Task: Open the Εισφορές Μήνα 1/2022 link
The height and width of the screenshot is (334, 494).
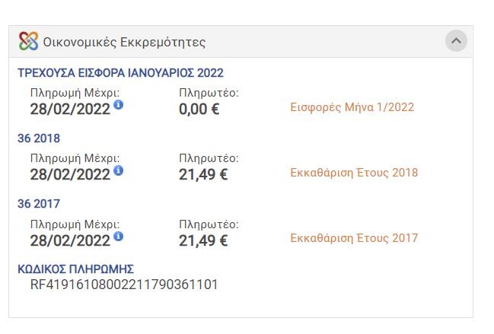Action: pos(352,107)
